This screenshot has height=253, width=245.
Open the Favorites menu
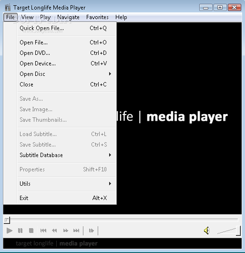(97, 17)
